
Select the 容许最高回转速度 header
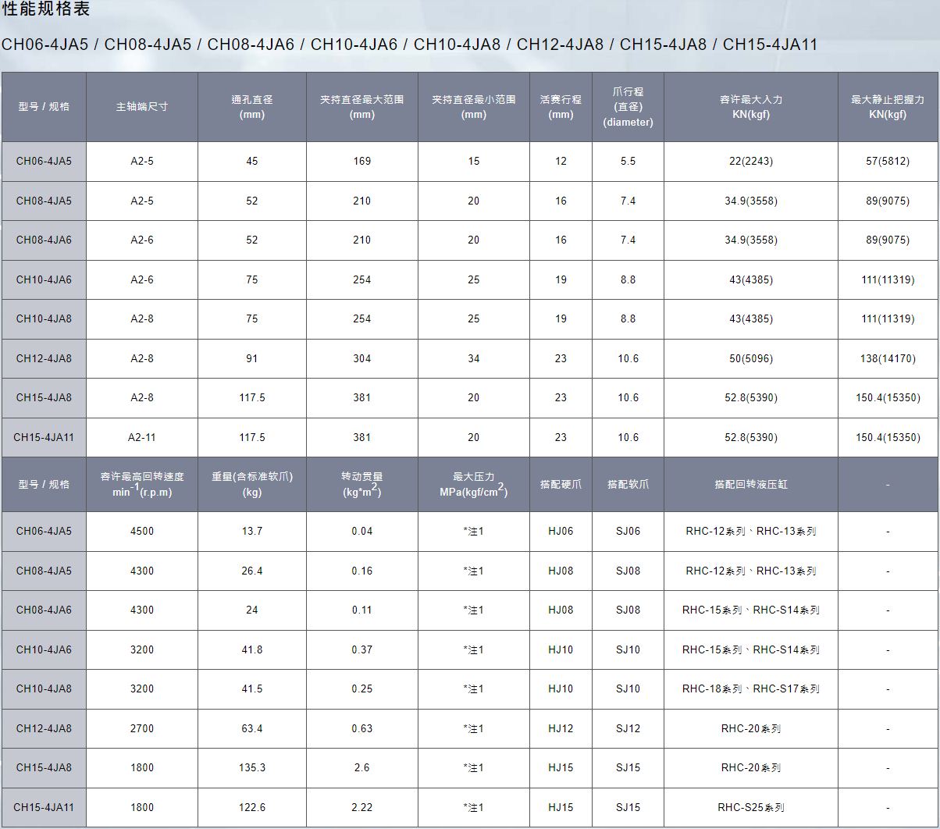[142, 485]
